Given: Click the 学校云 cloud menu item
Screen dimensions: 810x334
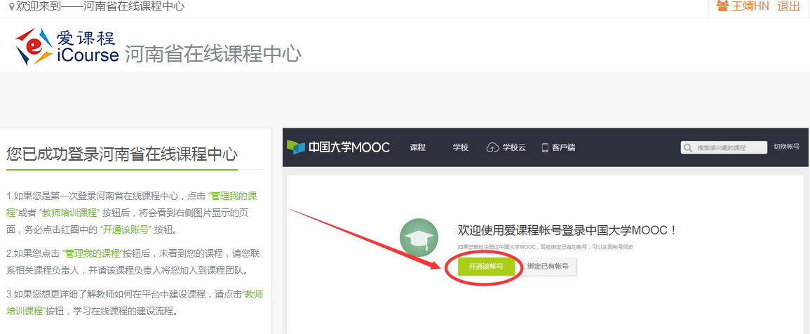Looking at the screenshot, I should [x=506, y=147].
